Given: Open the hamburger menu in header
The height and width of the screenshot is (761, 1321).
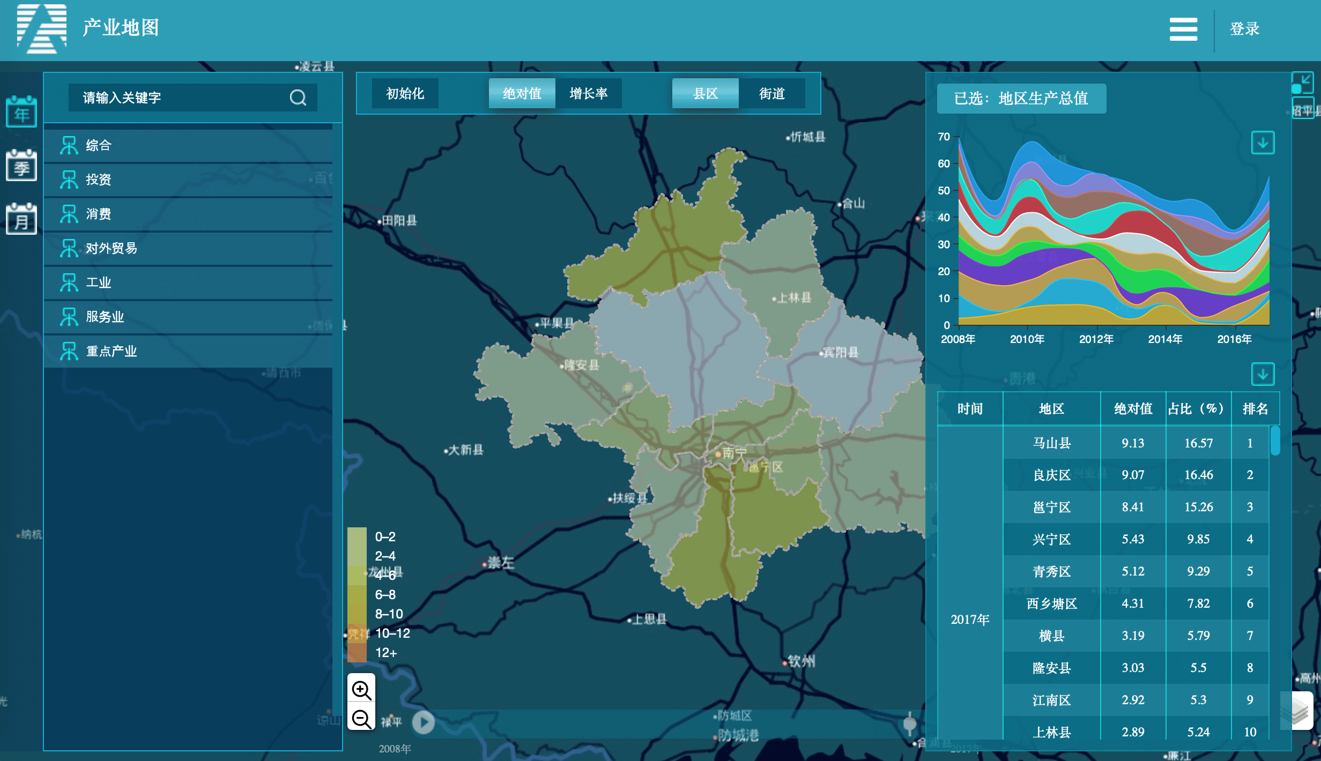Looking at the screenshot, I should click(x=1183, y=29).
